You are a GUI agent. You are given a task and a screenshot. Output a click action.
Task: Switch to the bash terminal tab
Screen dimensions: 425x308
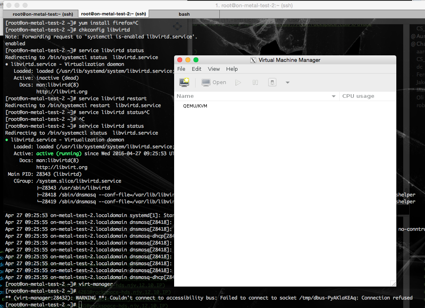tap(184, 14)
